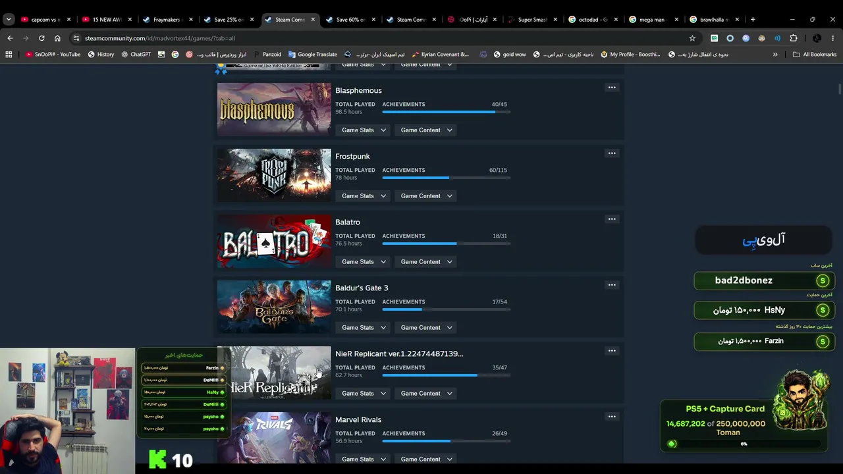Click the green envelope extension icon
The height and width of the screenshot is (474, 843).
pyautogui.click(x=715, y=38)
